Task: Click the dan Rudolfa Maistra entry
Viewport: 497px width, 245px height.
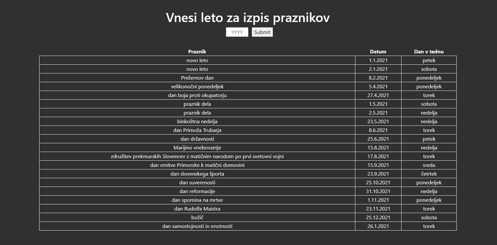Action: 197,209
